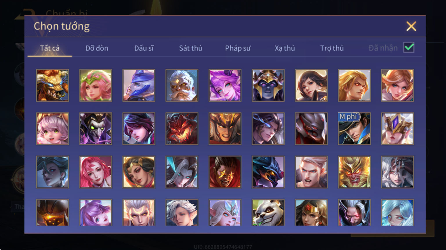
Task: Select the green-eyed dark plague mask hero
Action: [96, 129]
